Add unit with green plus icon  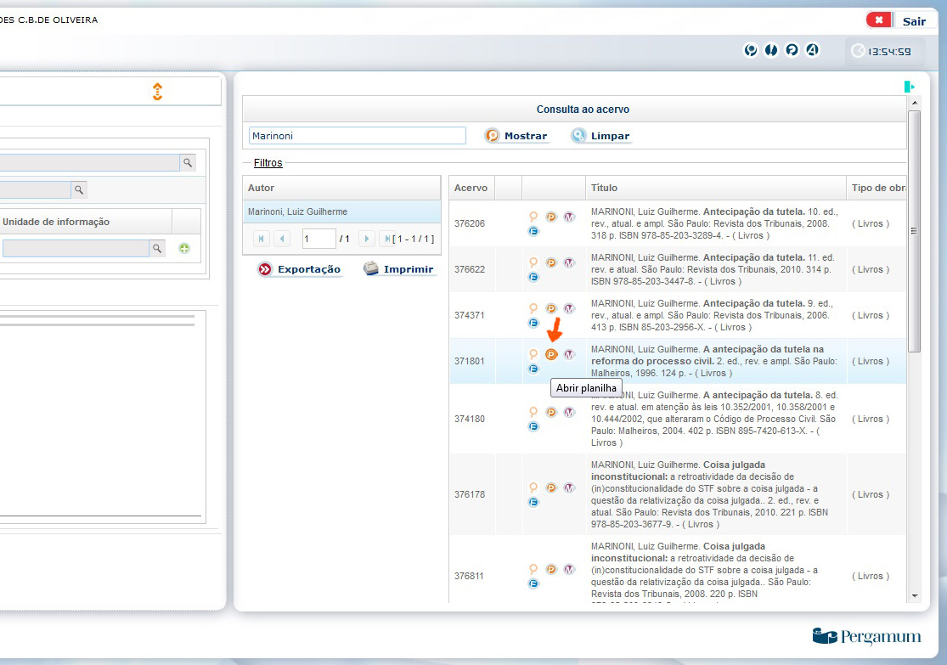coord(184,248)
